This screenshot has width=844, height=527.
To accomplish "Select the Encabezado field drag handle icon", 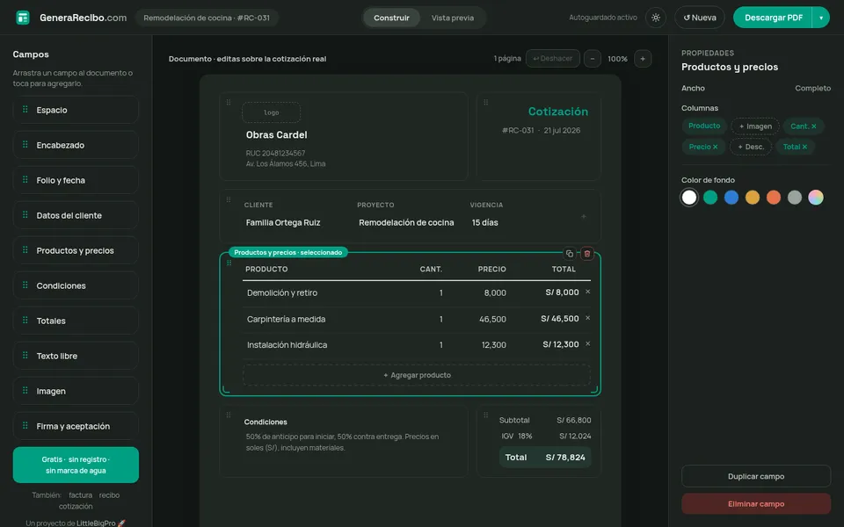I will 25,145.
